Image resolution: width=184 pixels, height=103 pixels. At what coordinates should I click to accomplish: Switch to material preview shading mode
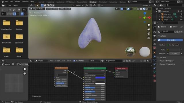click(x=144, y=9)
